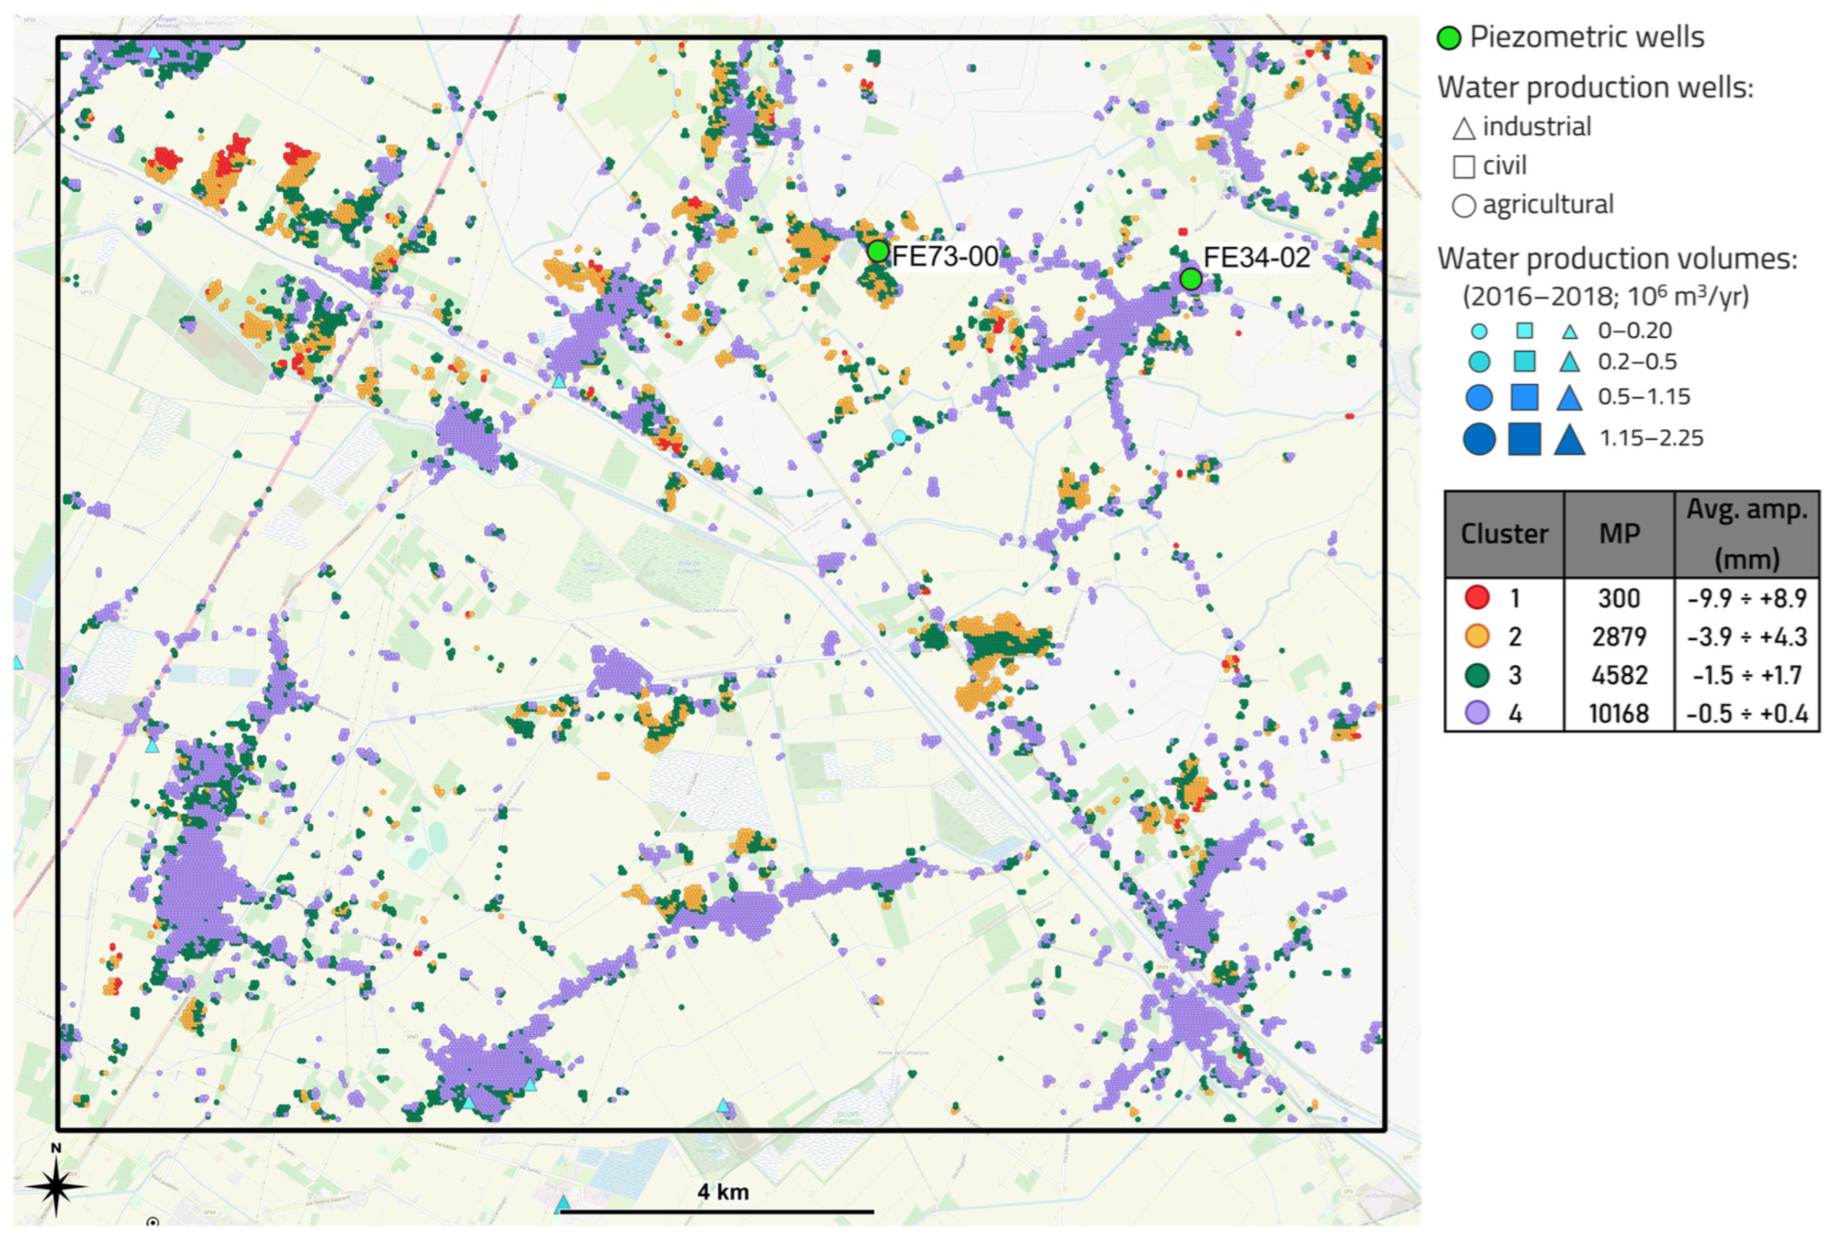
Task: Click the small cyan circle in the 0–0.20 row
Action: (1479, 331)
